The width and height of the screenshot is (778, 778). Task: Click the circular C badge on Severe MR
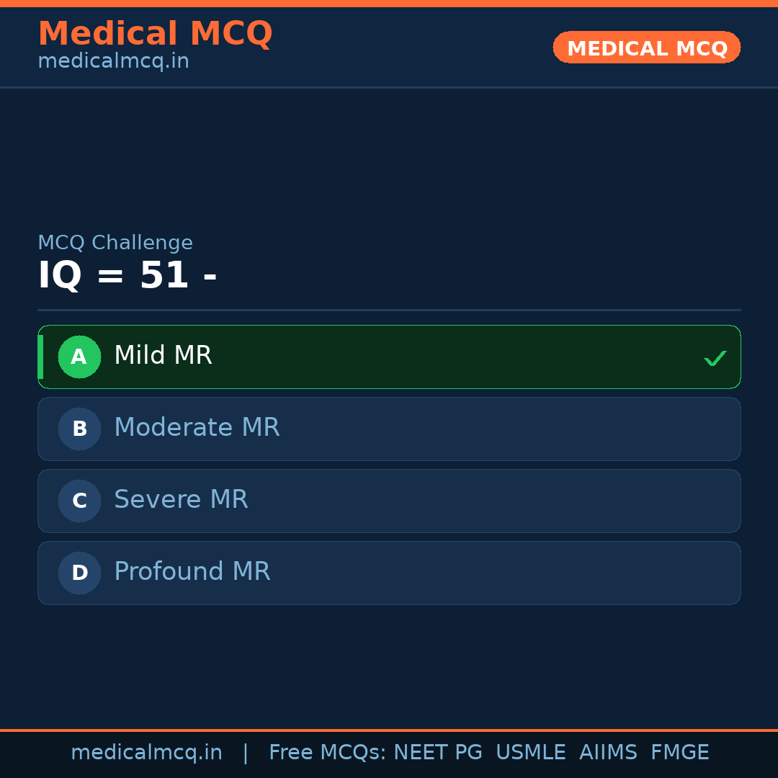point(79,501)
